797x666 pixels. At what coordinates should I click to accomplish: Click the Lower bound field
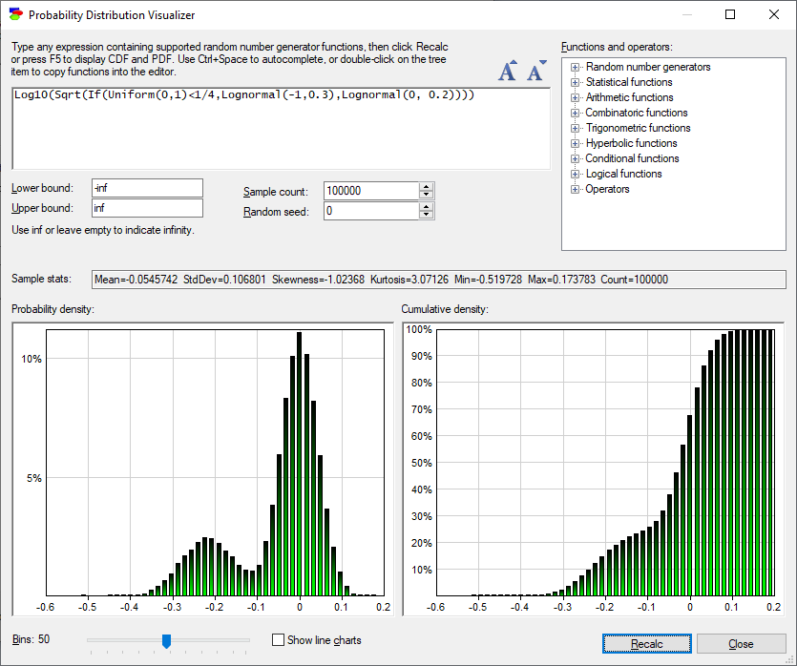(147, 188)
